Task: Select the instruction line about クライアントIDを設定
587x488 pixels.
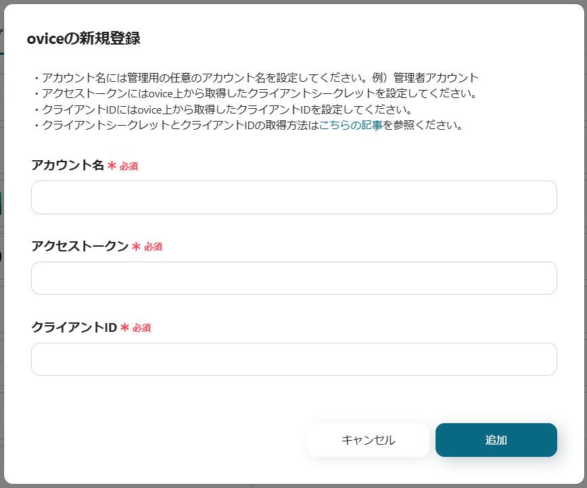Action: [222, 109]
